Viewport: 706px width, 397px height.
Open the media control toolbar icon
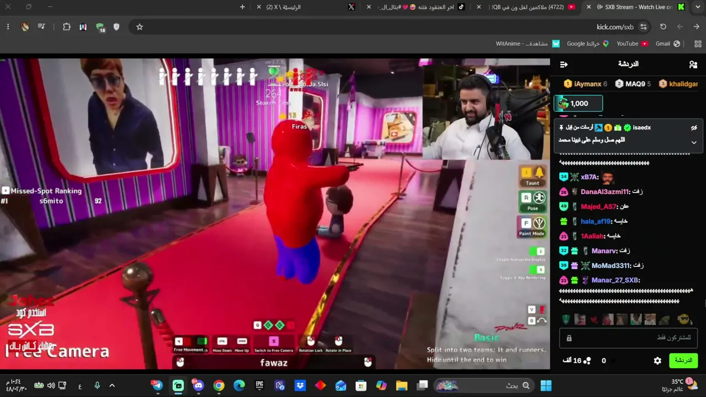[x=41, y=27]
